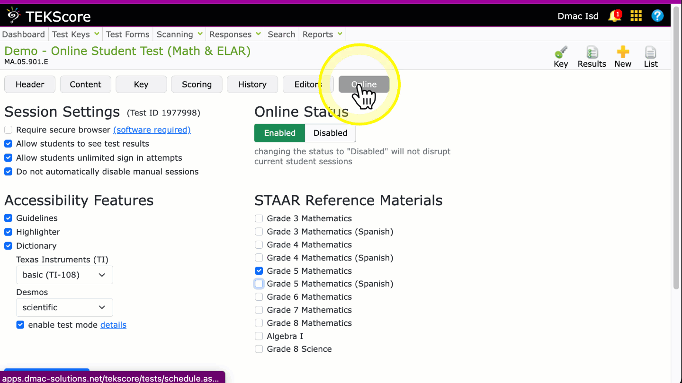Switch to the Editors tab

308,84
